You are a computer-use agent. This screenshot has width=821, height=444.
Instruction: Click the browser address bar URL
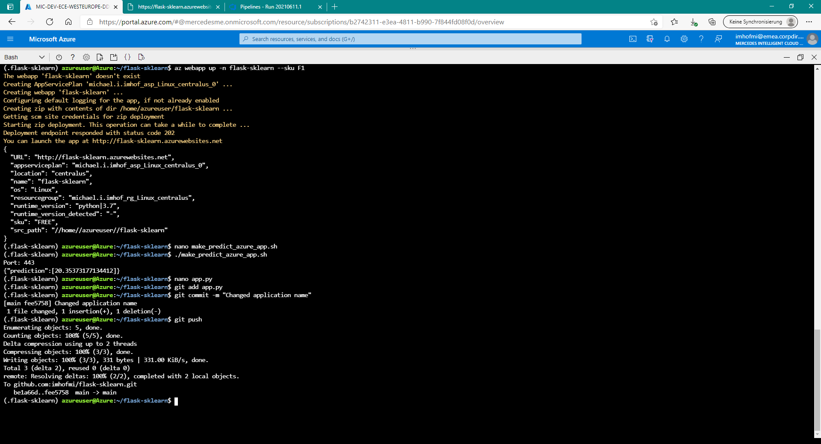click(x=301, y=22)
